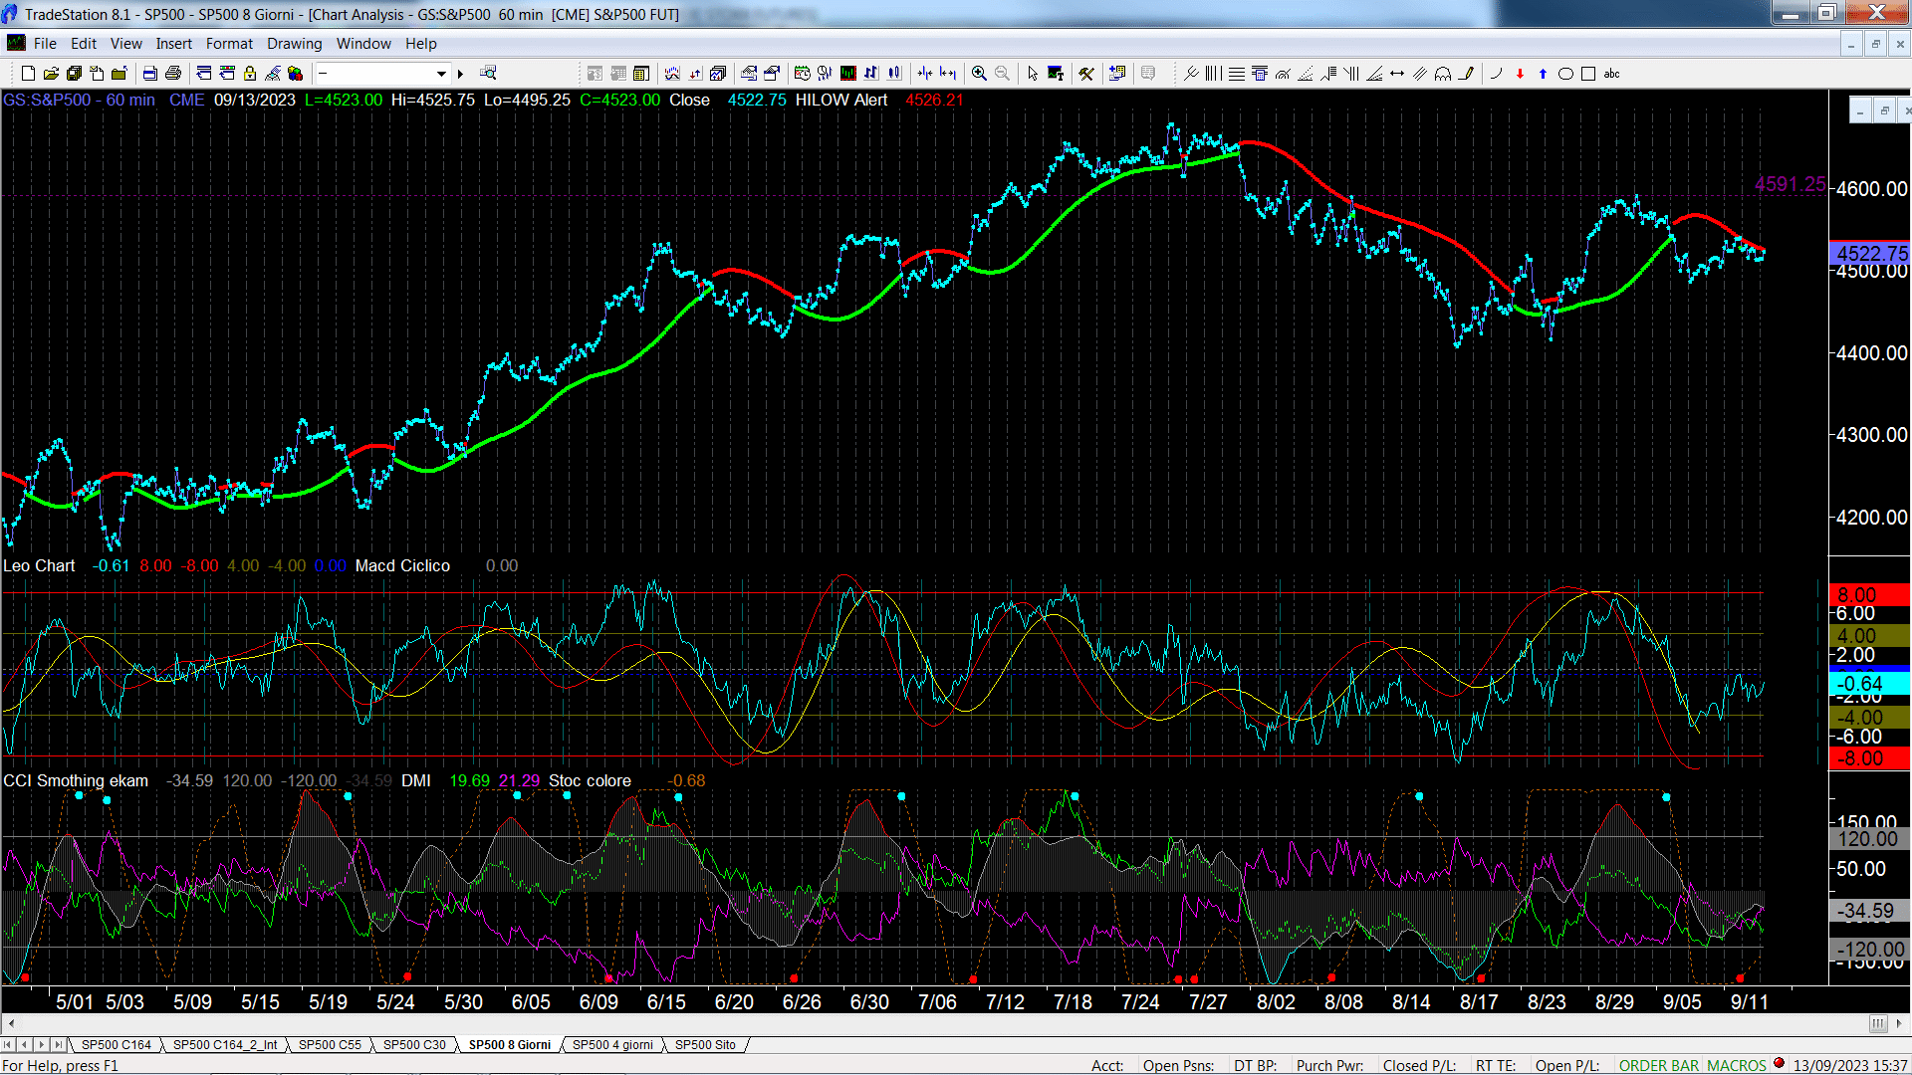Select the candlestick chart style icon
The height and width of the screenshot is (1075, 1912).
point(894,73)
